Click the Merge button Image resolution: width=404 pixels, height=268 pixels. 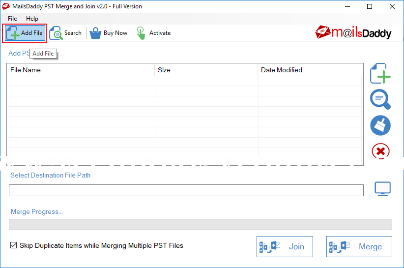(x=359, y=247)
